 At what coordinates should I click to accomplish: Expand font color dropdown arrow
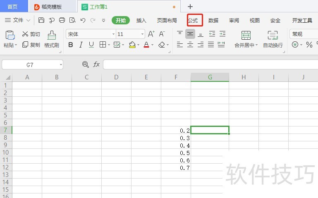(152, 45)
